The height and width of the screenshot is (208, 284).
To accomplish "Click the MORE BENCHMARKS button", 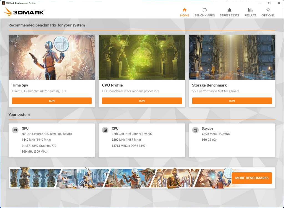I will [x=252, y=178].
